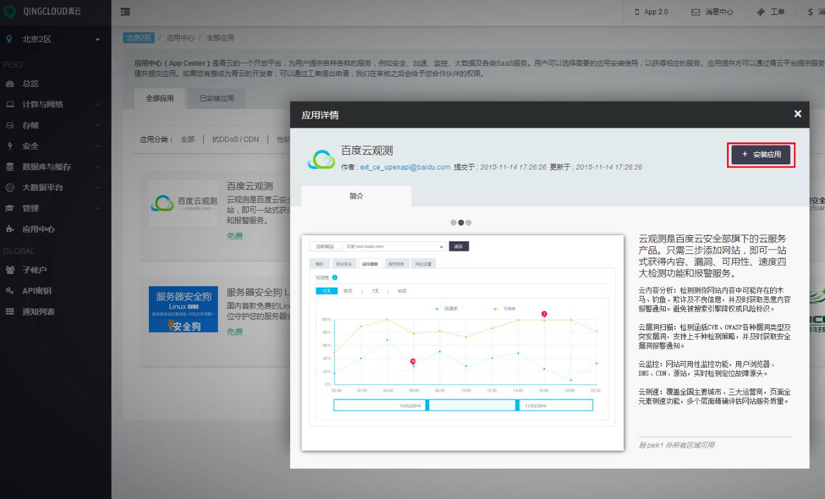
Task: Click the 管理 graduation cap icon
Action: coord(10,208)
